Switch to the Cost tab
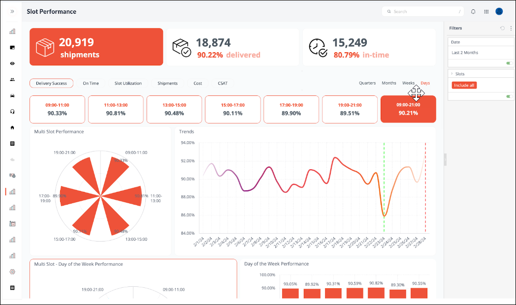This screenshot has height=305, width=516. pos(198,83)
